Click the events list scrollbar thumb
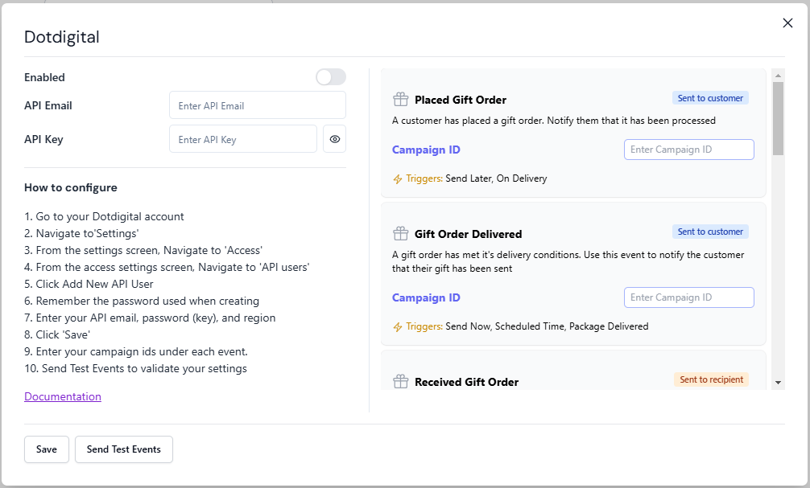The height and width of the screenshot is (488, 810). [x=778, y=118]
